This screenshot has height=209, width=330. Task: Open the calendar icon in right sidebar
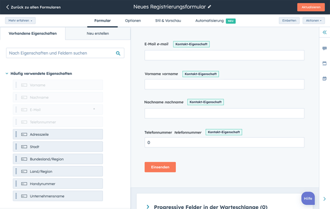(x=325, y=79)
